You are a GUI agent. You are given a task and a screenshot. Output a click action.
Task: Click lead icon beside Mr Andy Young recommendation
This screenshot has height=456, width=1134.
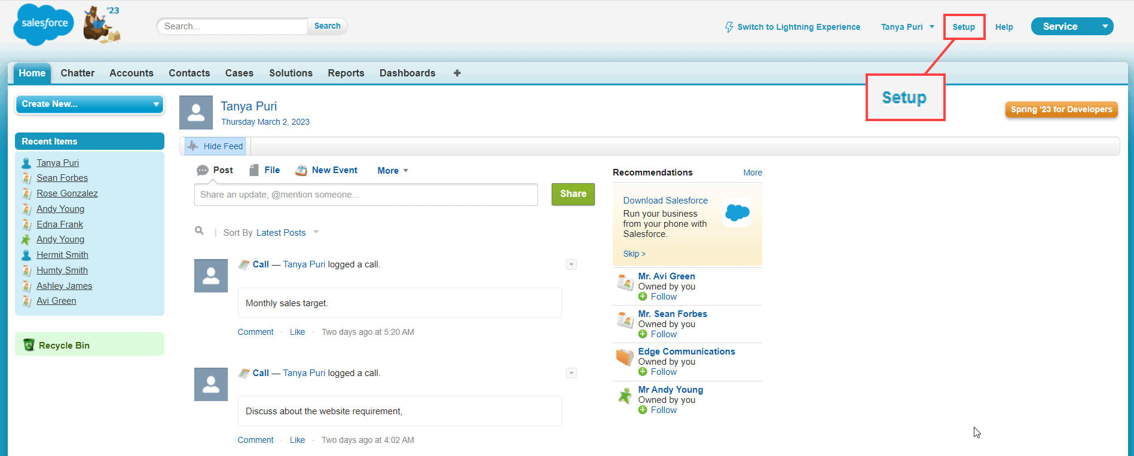[x=625, y=395]
